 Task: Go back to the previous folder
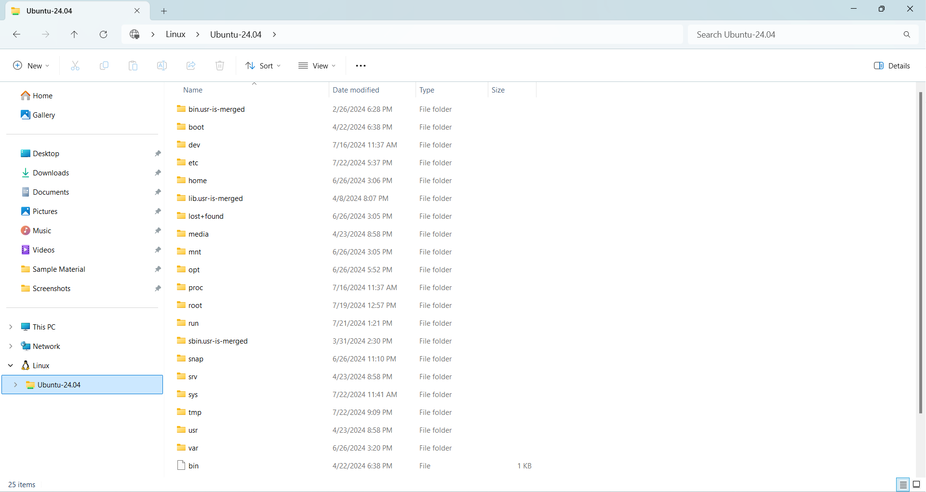(16, 34)
